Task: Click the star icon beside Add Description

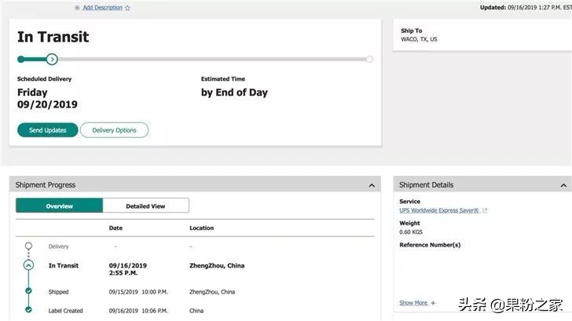Action: pyautogui.click(x=127, y=8)
